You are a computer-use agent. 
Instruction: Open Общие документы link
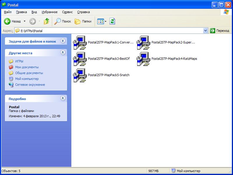(29, 73)
